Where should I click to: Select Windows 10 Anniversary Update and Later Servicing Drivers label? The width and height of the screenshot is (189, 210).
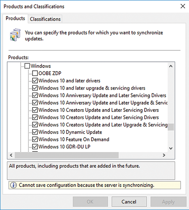(x=102, y=95)
